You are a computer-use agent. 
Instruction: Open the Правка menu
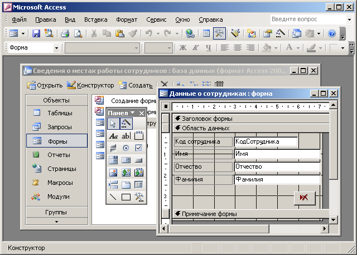click(x=46, y=20)
